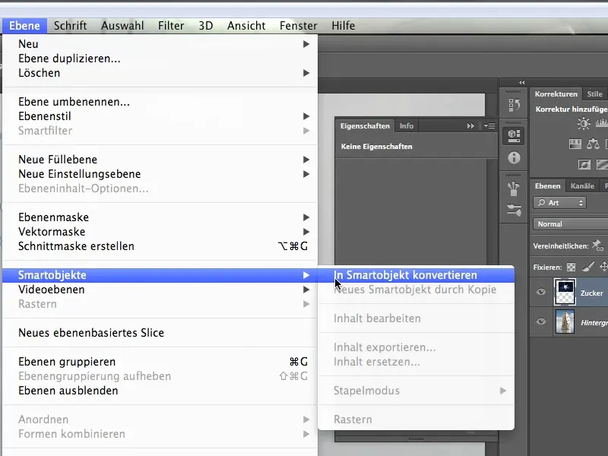
Task: Switch to the Stile tab
Action: point(594,93)
